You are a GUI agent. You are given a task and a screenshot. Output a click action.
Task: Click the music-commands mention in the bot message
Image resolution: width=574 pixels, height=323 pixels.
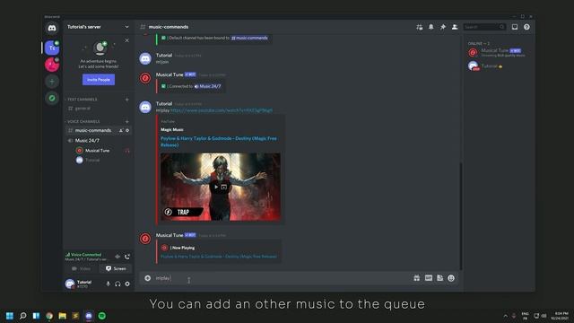tap(249, 38)
